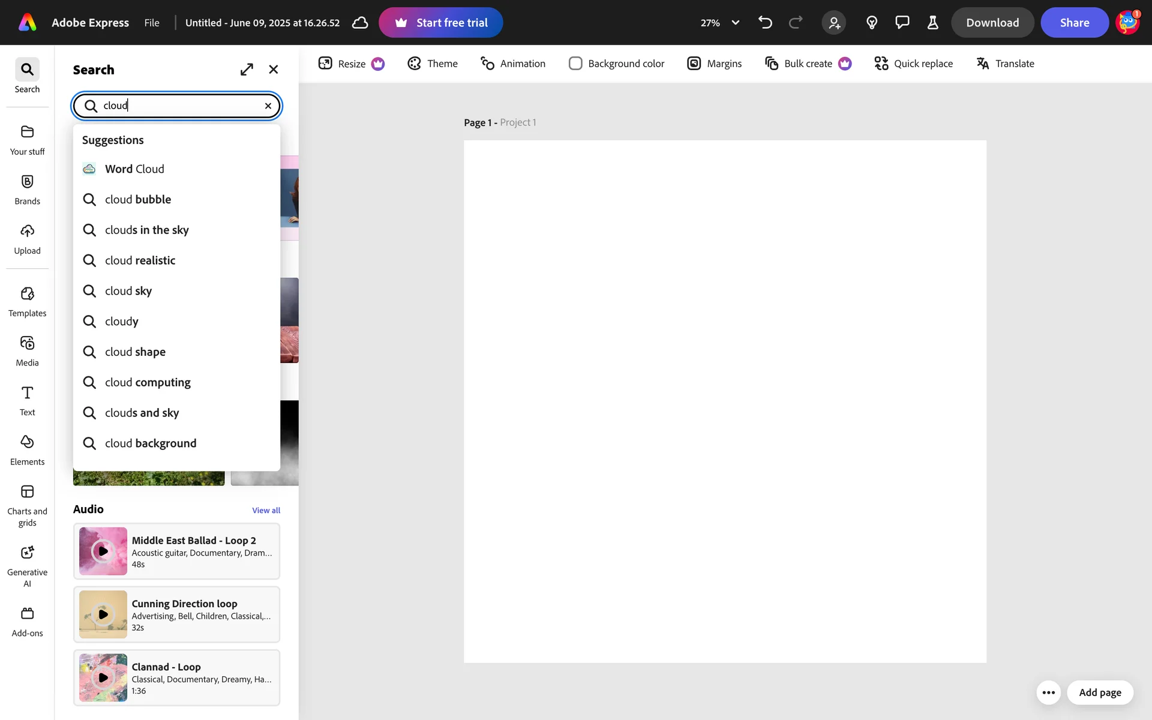Click the invite collaborator icon
The width and height of the screenshot is (1152, 720).
(834, 23)
